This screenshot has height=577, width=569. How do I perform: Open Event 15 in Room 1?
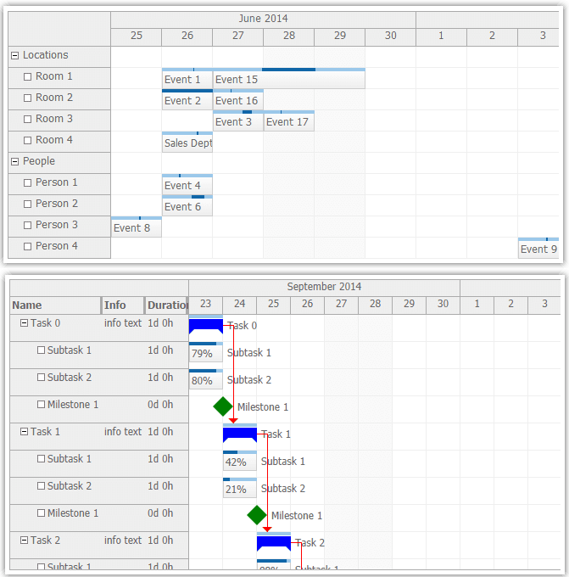288,80
